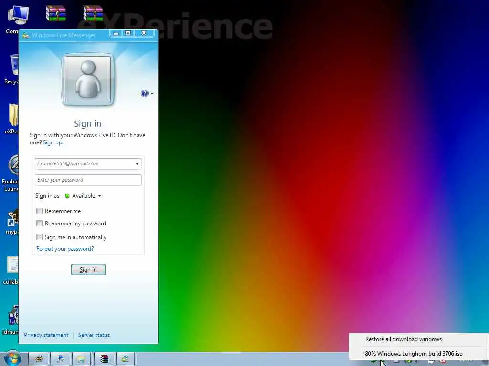Enable Remember my password
This screenshot has height=366, width=489.
pyautogui.click(x=39, y=224)
